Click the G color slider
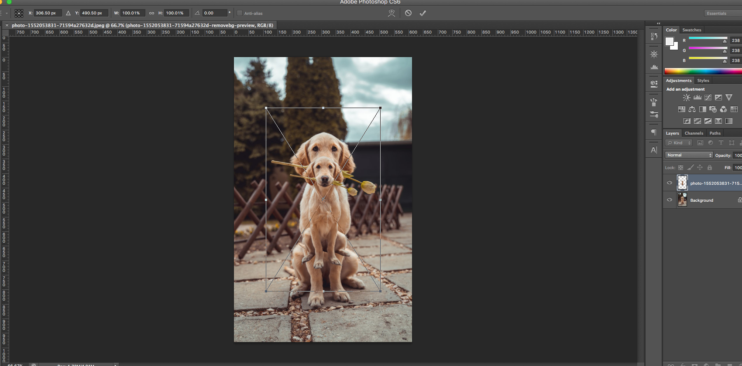Screen dimensions: 742x366 click(708, 49)
